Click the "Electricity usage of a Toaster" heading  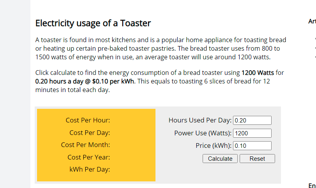coord(93,23)
